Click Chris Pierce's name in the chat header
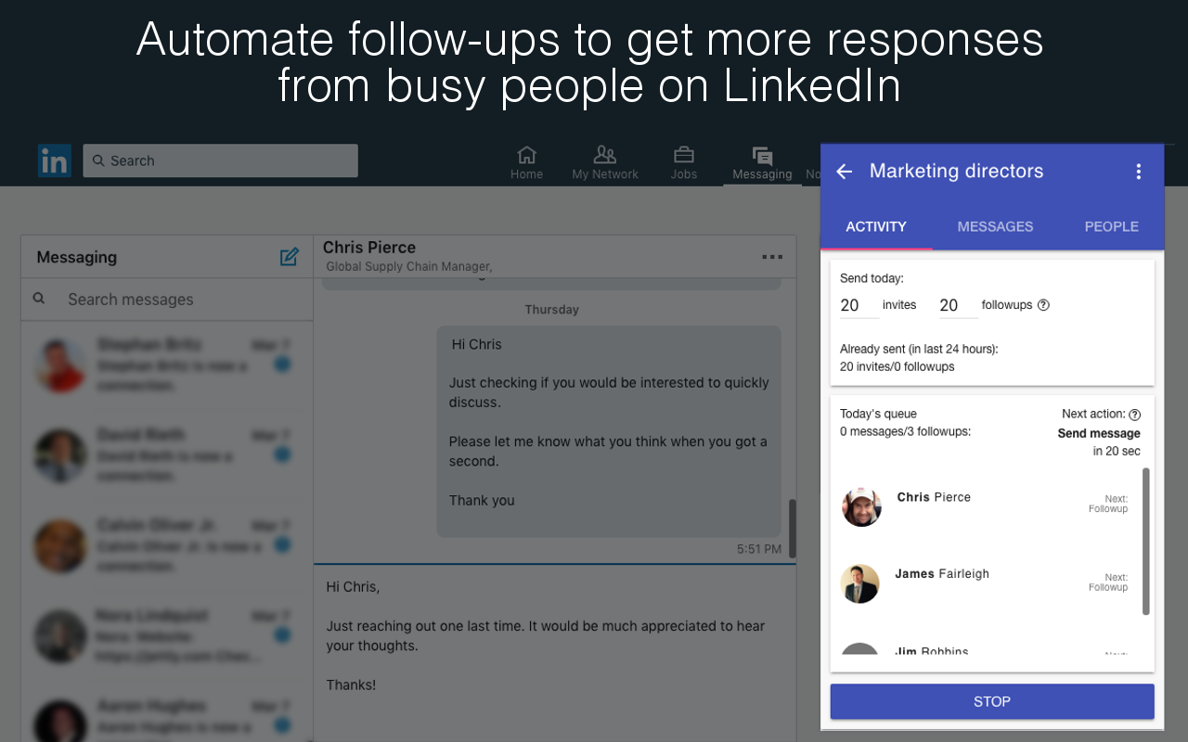This screenshot has height=742, width=1188. coord(368,247)
